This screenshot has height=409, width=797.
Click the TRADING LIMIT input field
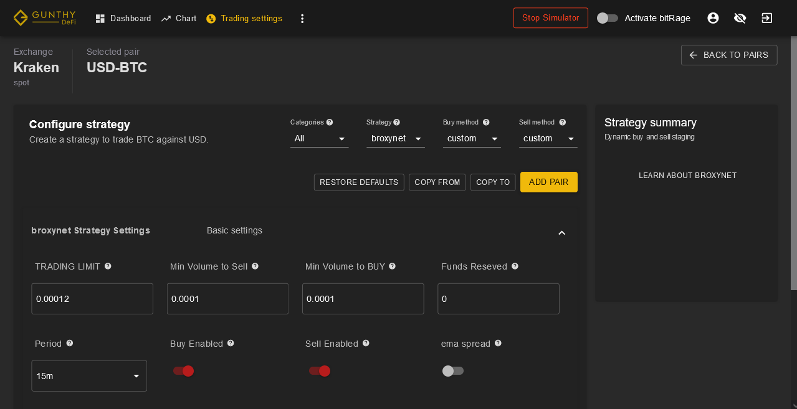coord(92,299)
